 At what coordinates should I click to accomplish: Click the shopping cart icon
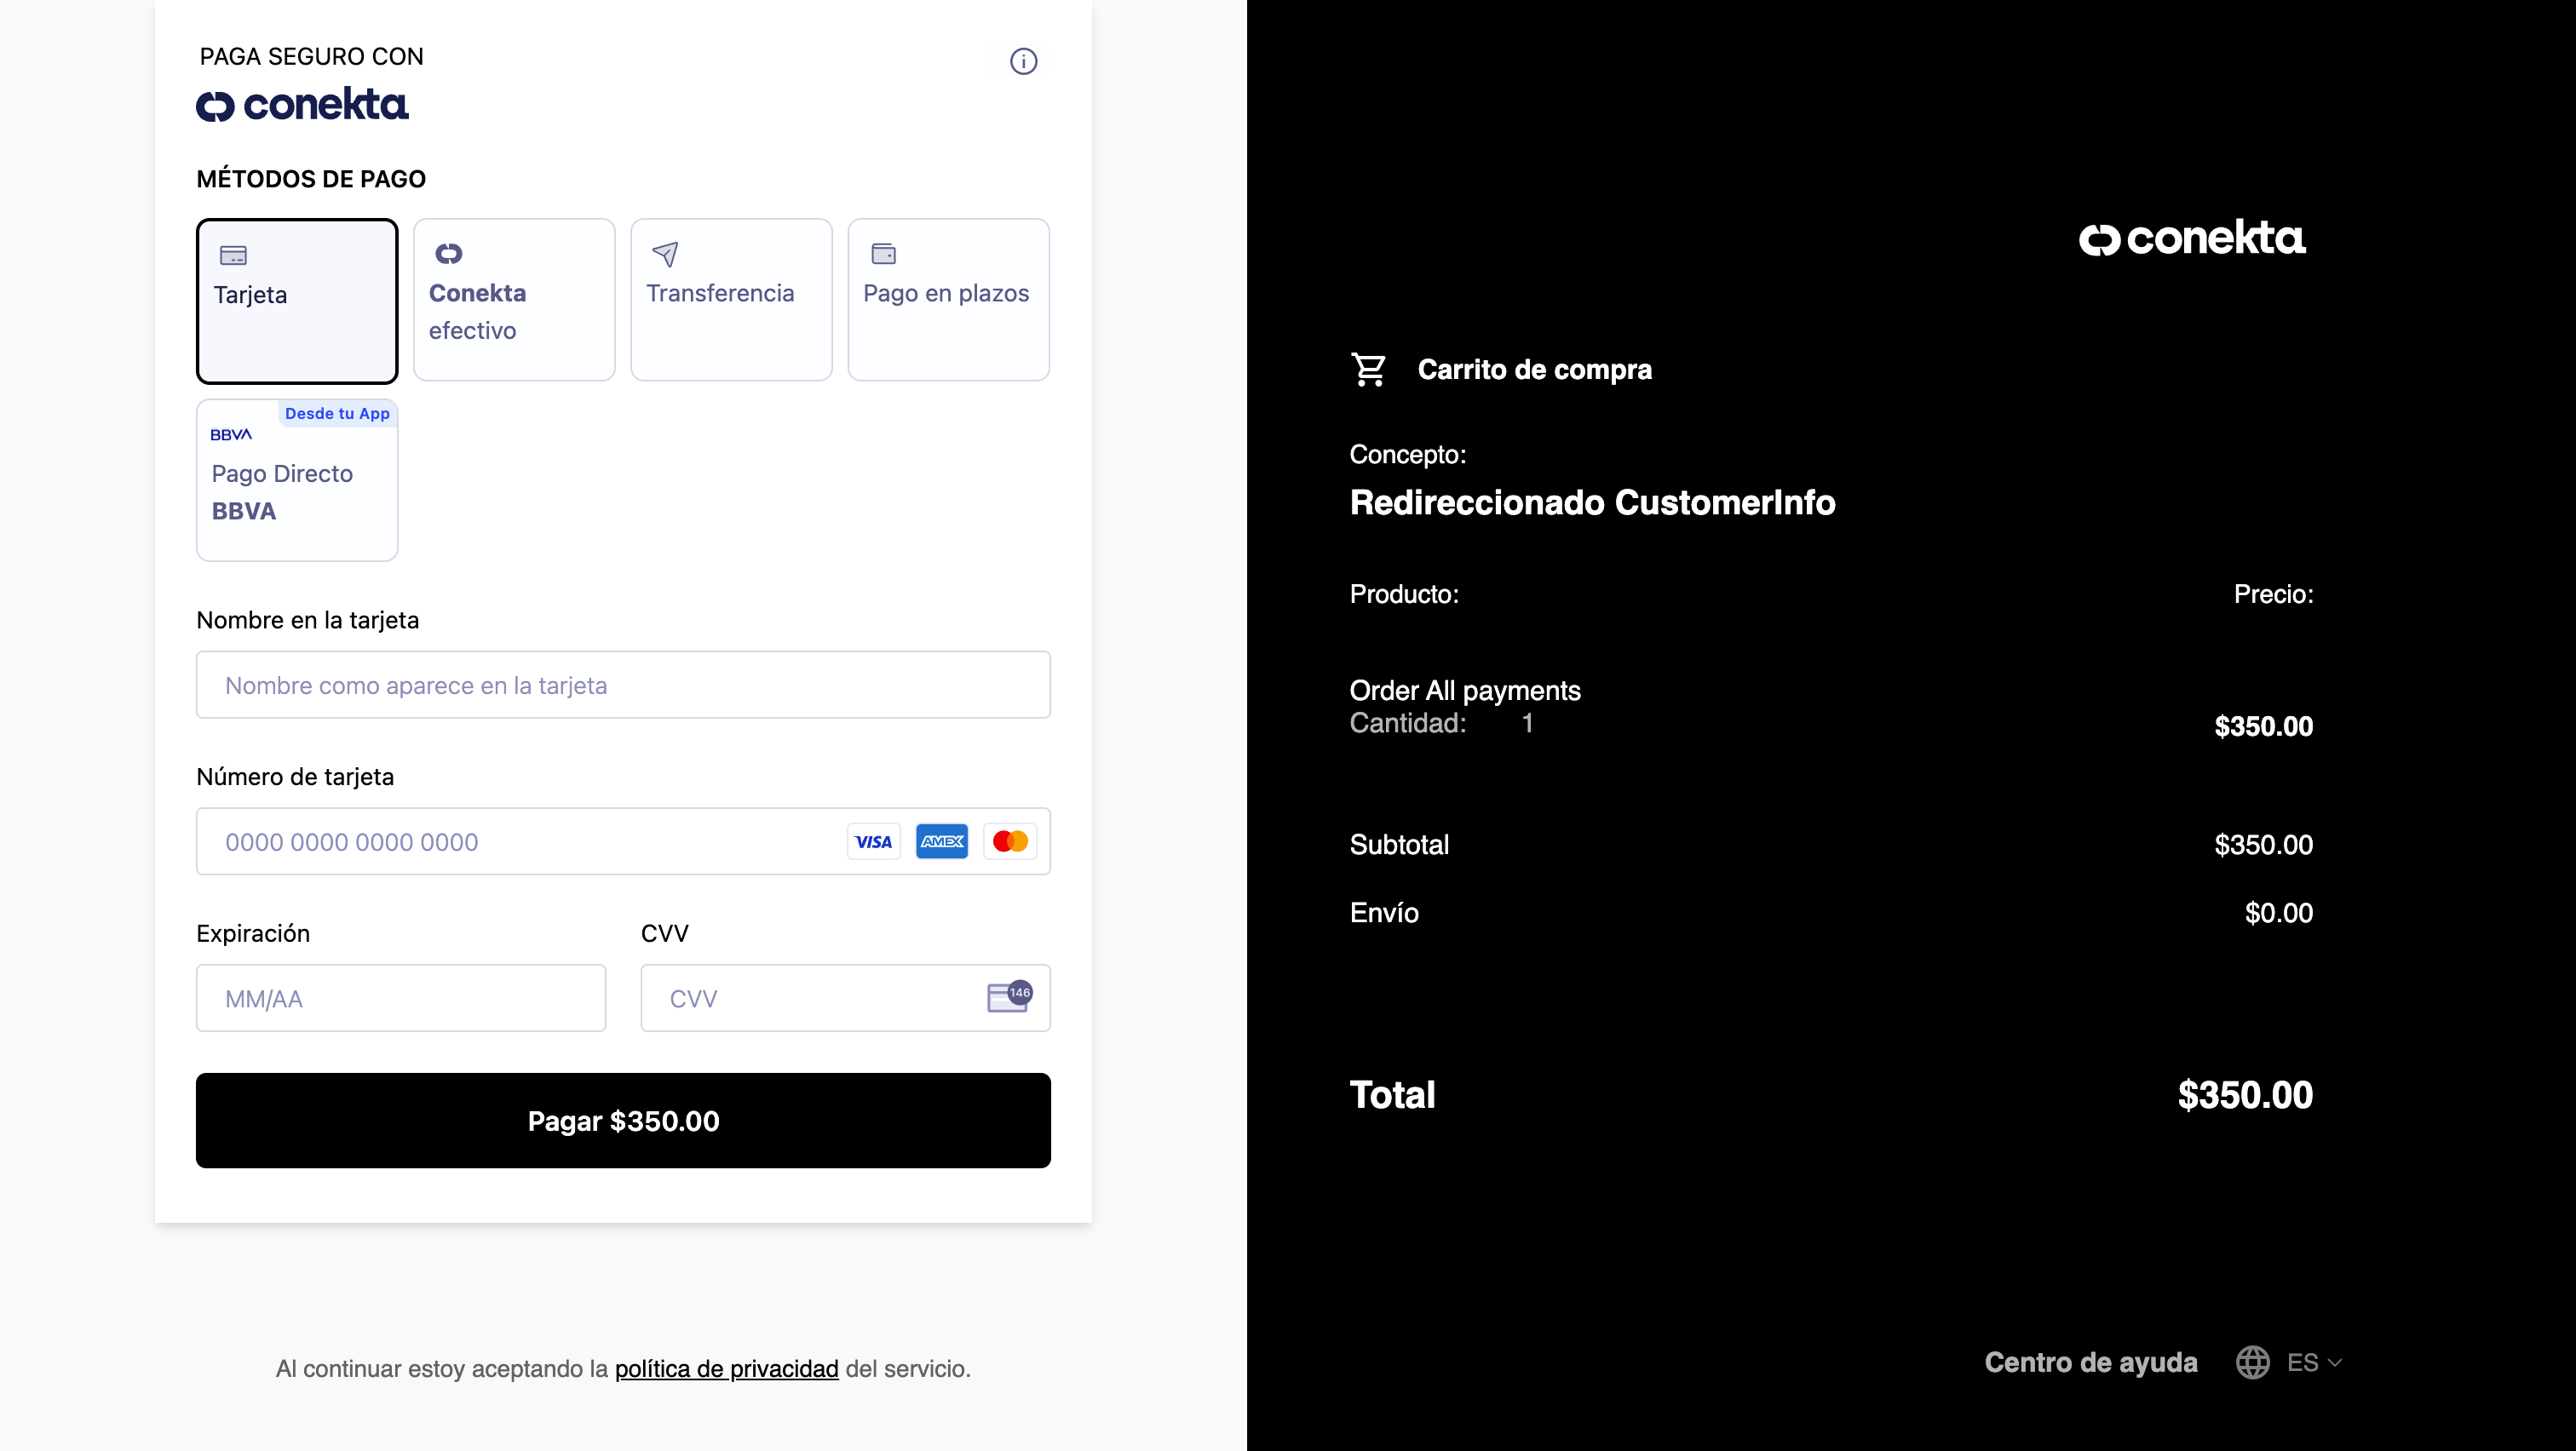click(x=1368, y=370)
